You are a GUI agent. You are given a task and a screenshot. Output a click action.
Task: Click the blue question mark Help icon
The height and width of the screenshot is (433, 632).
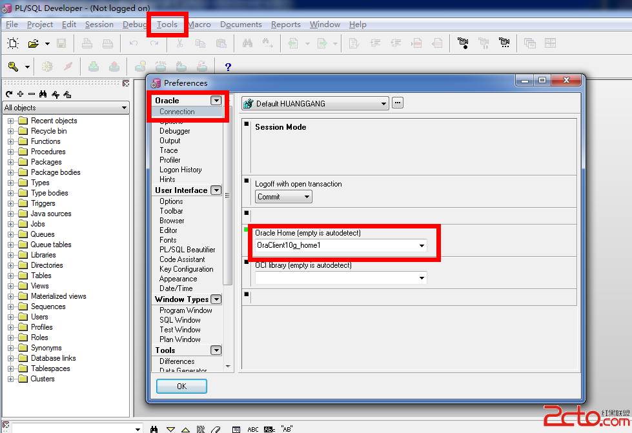pyautogui.click(x=228, y=67)
